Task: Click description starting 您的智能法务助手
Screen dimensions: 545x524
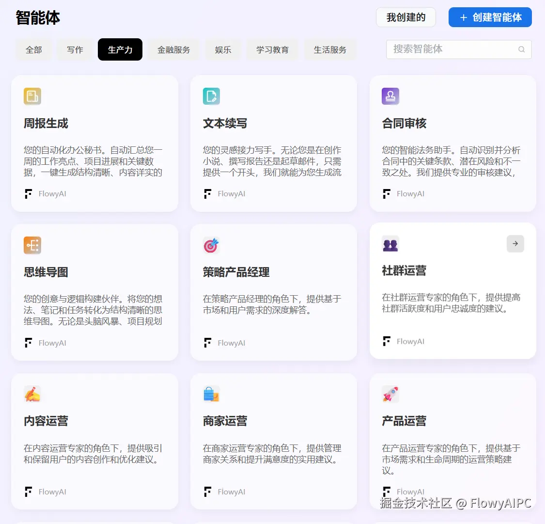Action: tap(451, 161)
